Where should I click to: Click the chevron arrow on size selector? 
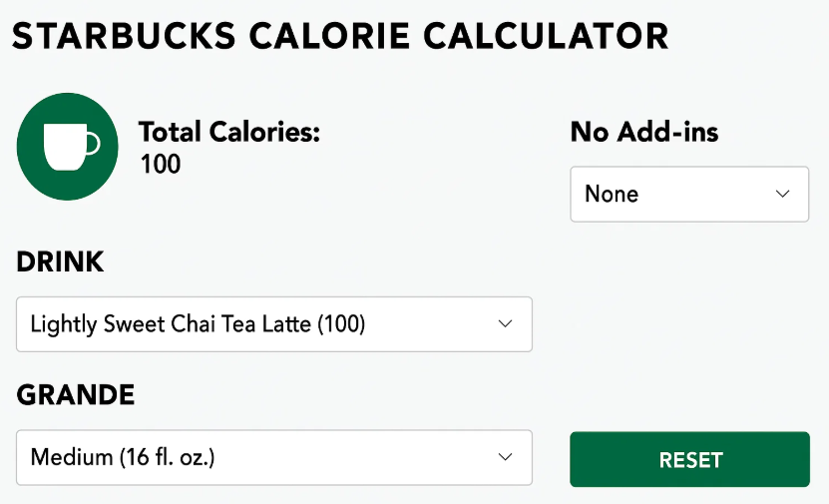(x=505, y=457)
